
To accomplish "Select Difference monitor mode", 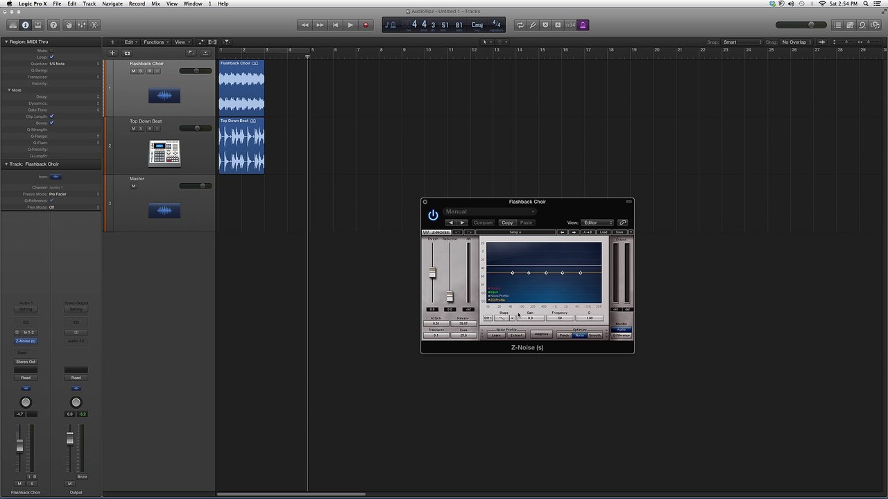I will [622, 335].
